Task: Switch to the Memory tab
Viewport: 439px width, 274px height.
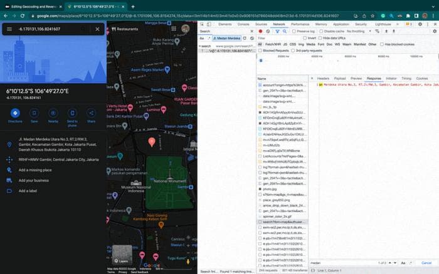Action: tap(321, 24)
